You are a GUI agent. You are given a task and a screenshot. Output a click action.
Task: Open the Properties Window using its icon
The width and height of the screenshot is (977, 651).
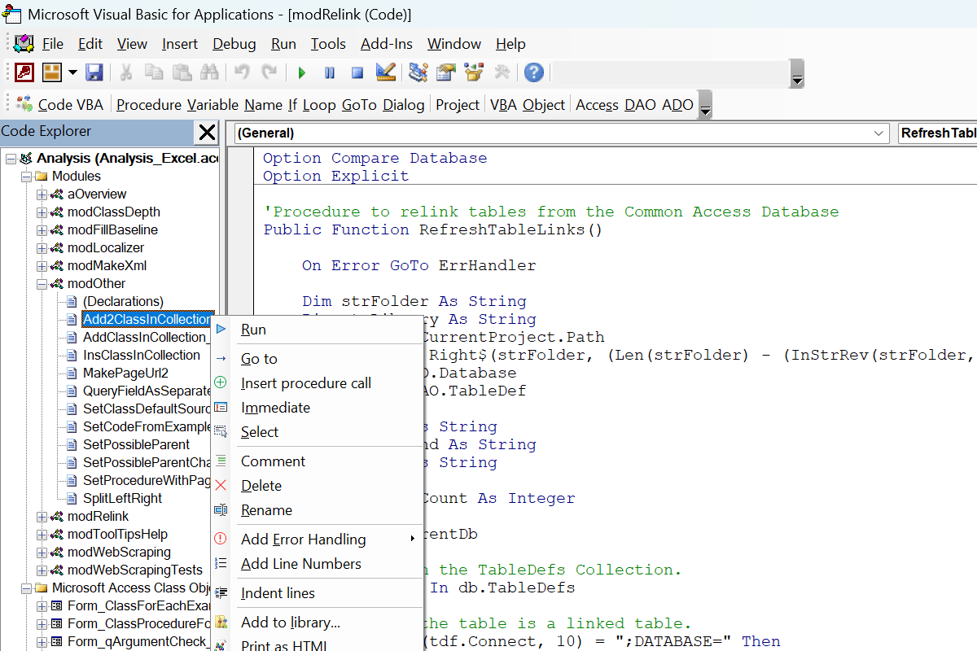pos(445,72)
